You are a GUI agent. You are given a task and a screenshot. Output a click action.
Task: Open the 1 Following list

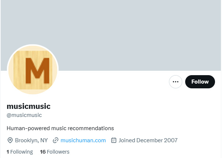(20, 152)
